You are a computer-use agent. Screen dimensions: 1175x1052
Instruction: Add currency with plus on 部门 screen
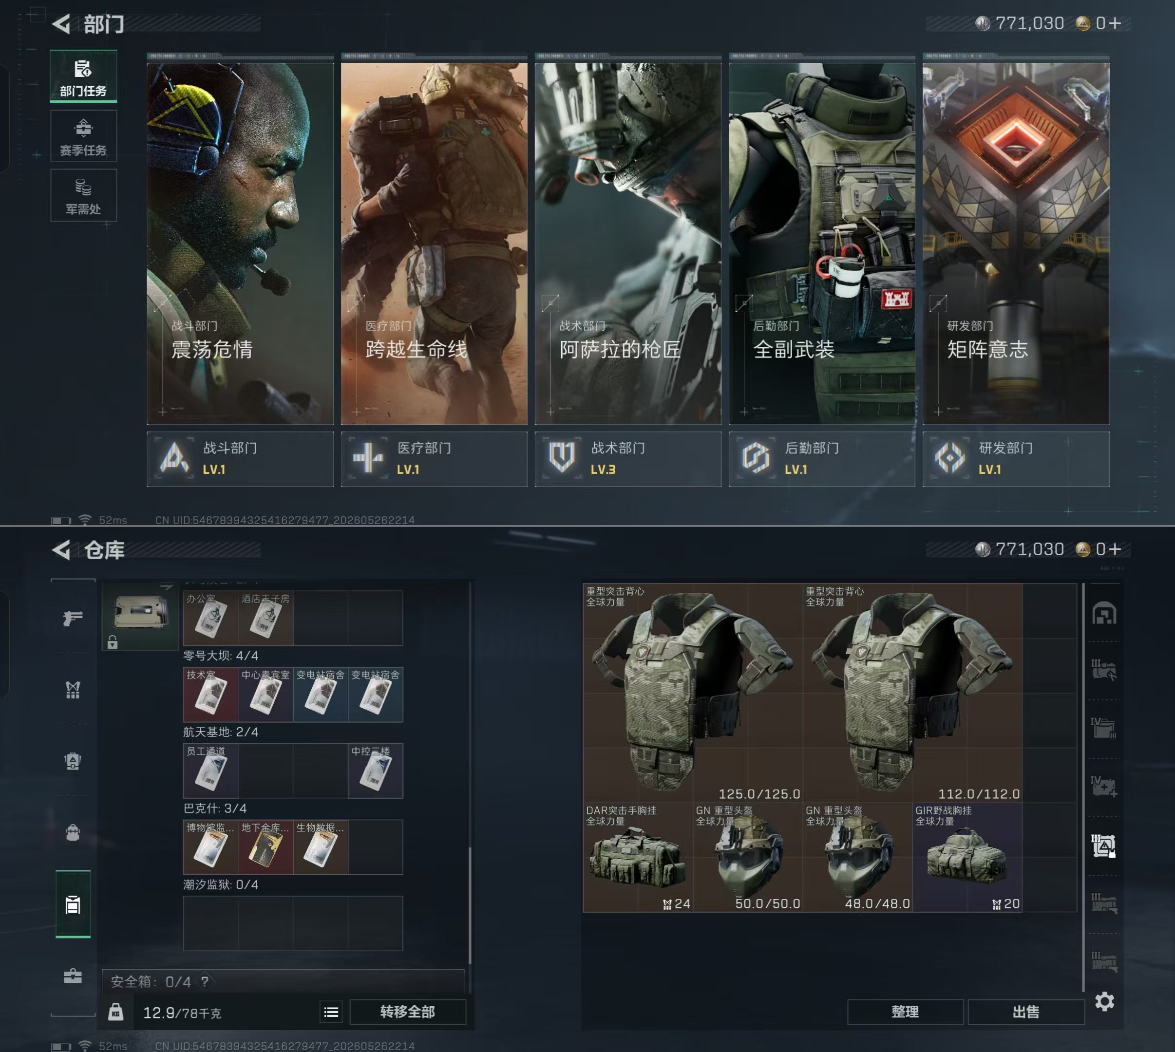pyautogui.click(x=1116, y=23)
